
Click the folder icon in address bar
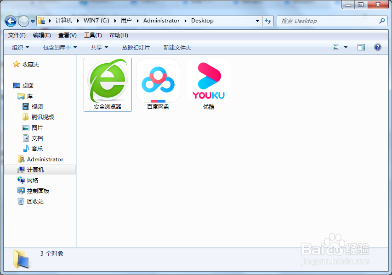[42, 21]
